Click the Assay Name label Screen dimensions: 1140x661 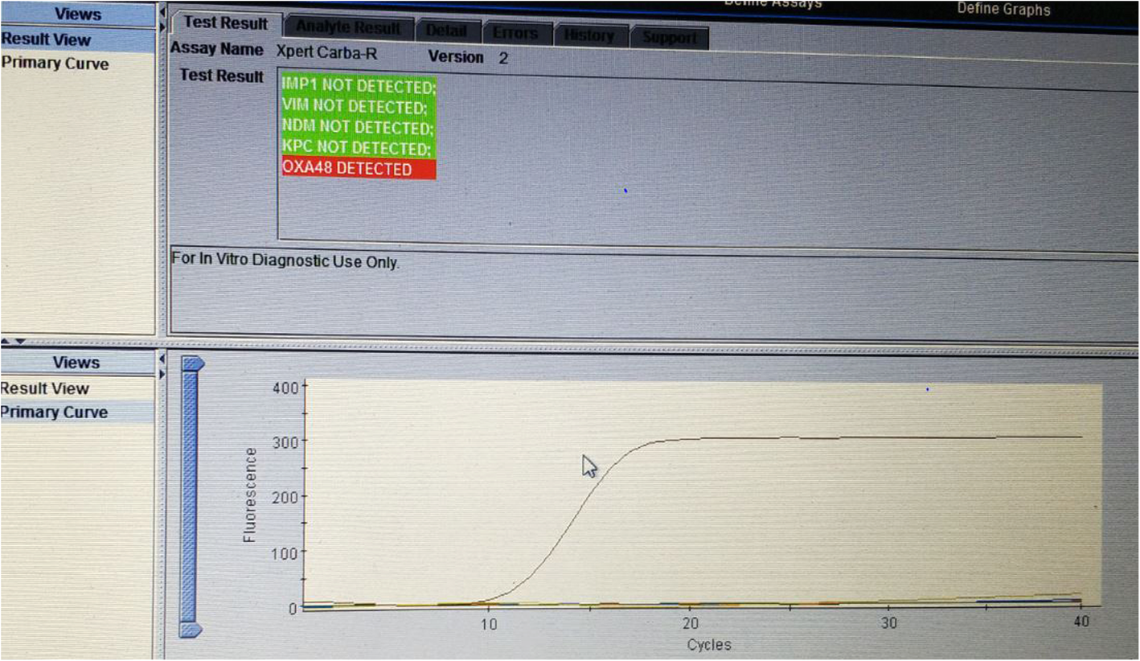pos(217,49)
